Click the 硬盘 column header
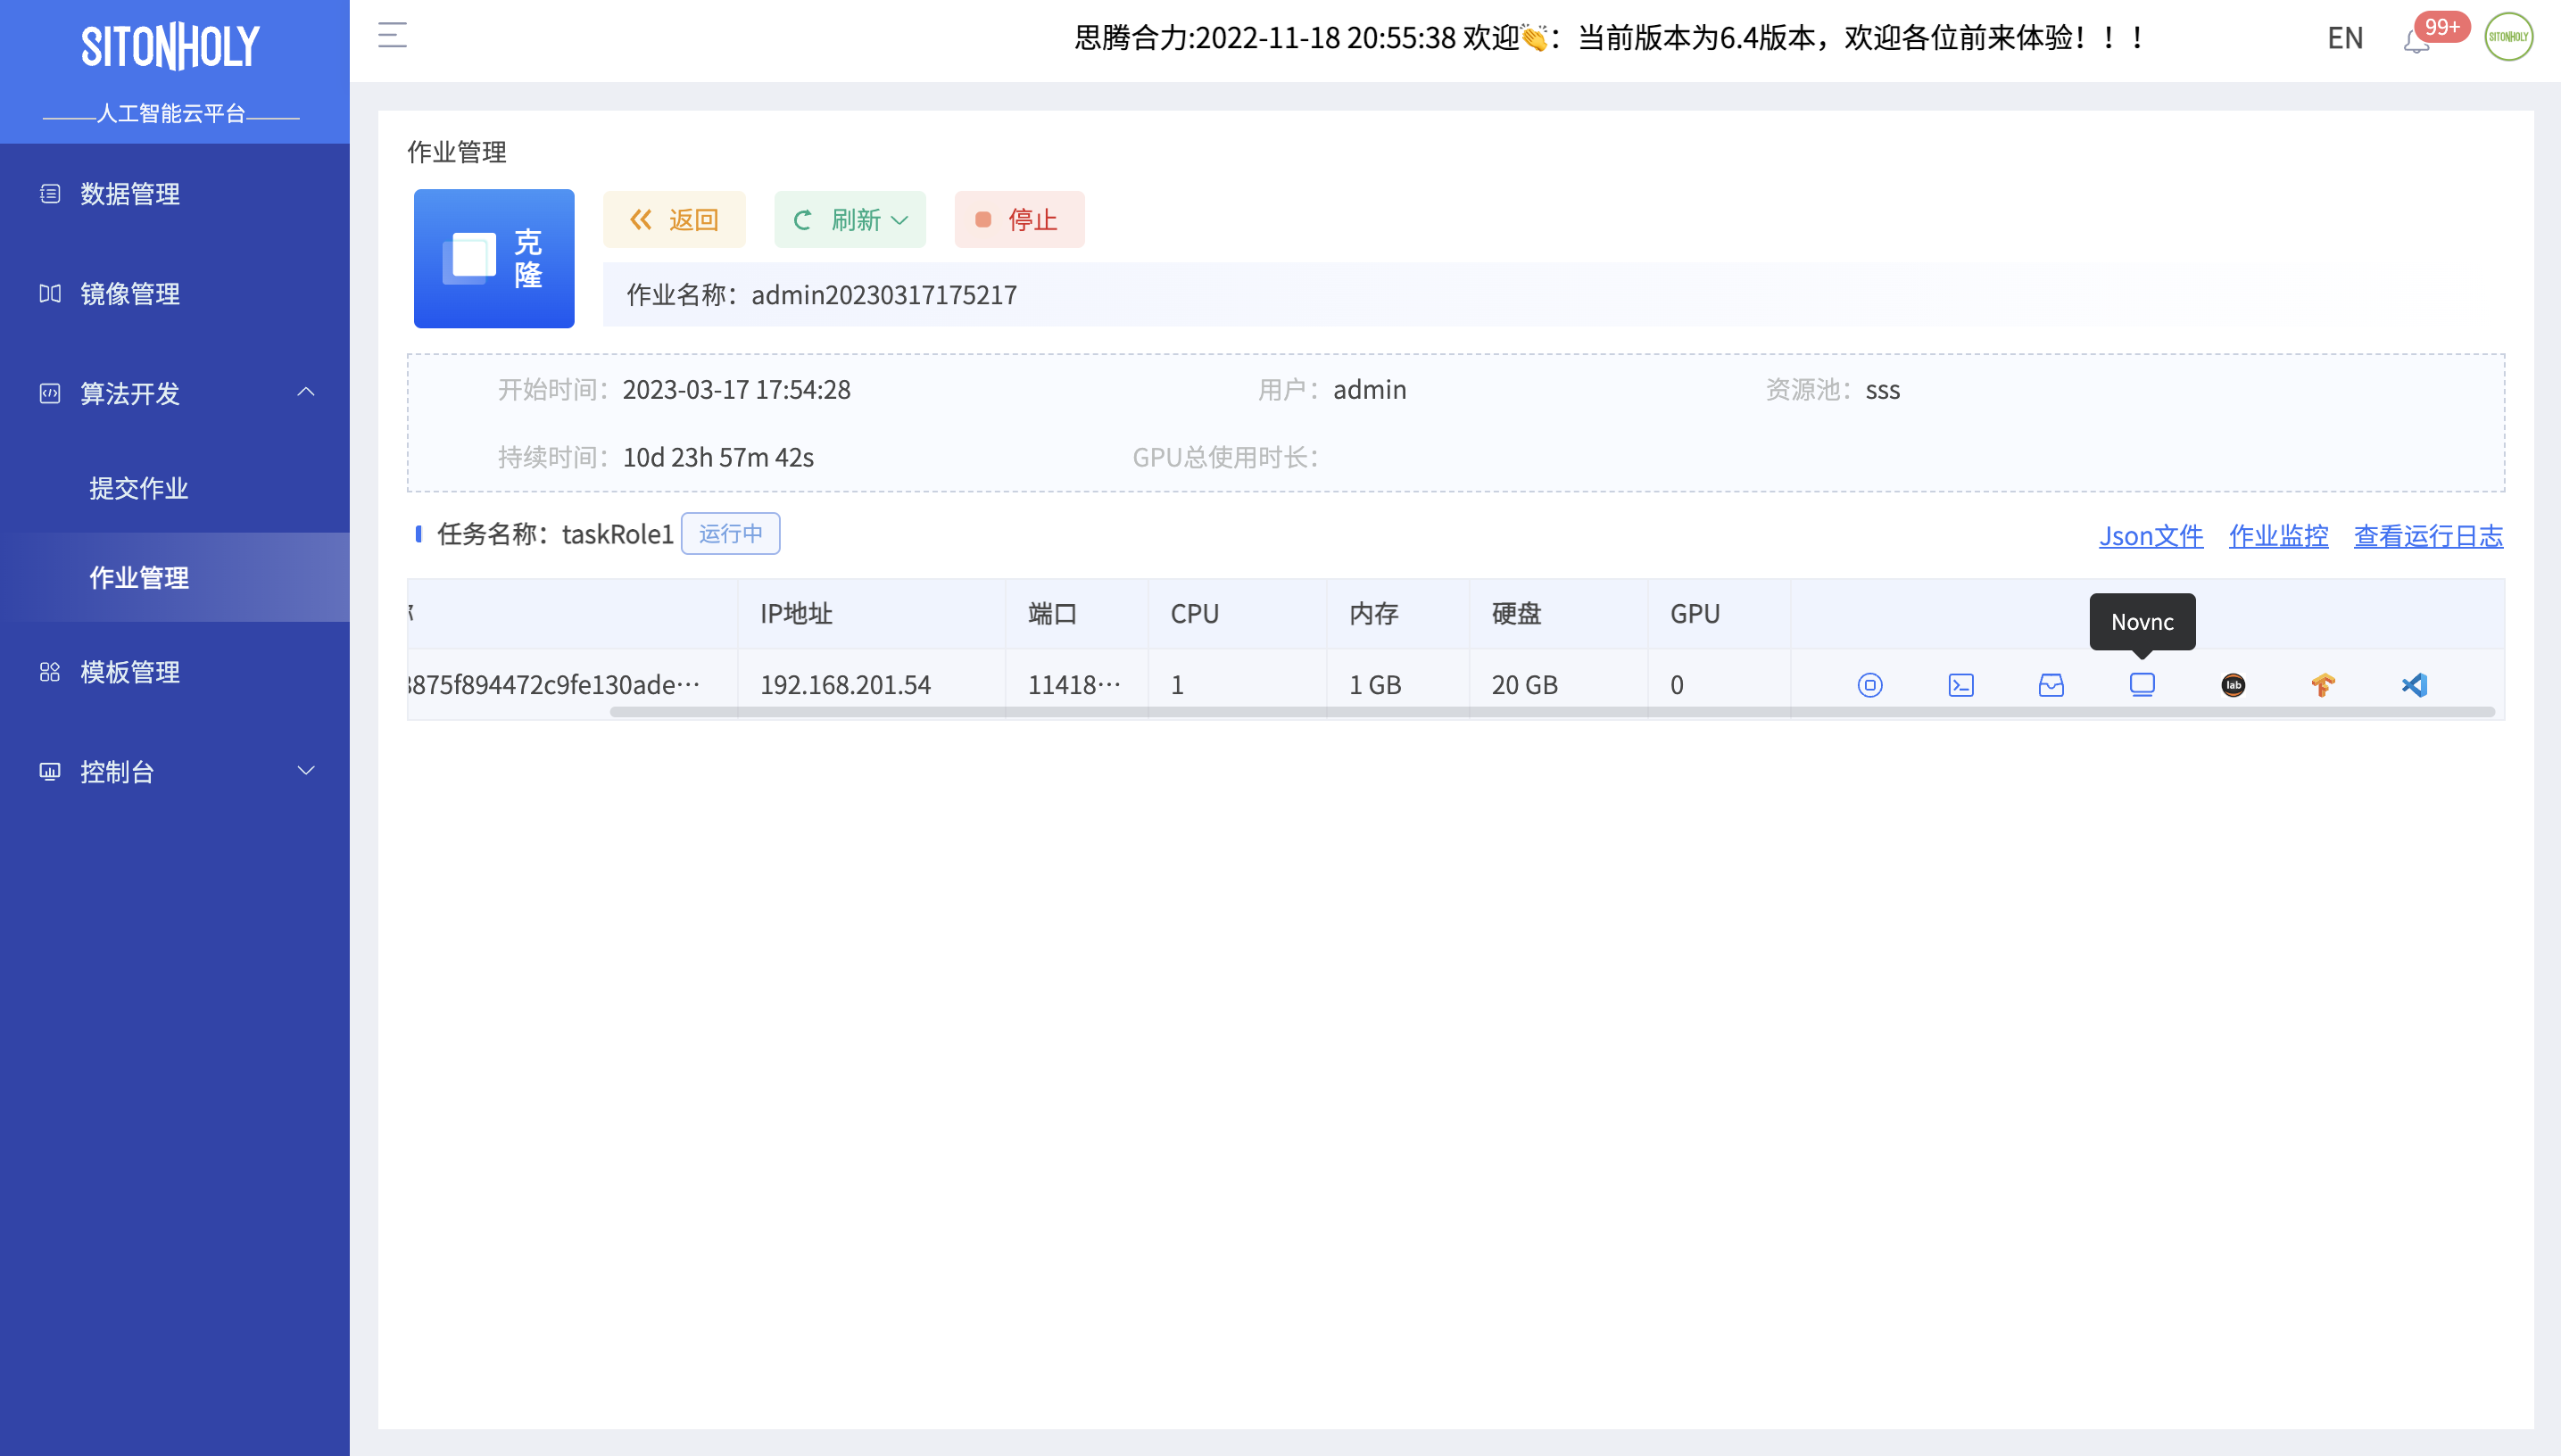Image resolution: width=2561 pixels, height=1456 pixels. [1559, 614]
